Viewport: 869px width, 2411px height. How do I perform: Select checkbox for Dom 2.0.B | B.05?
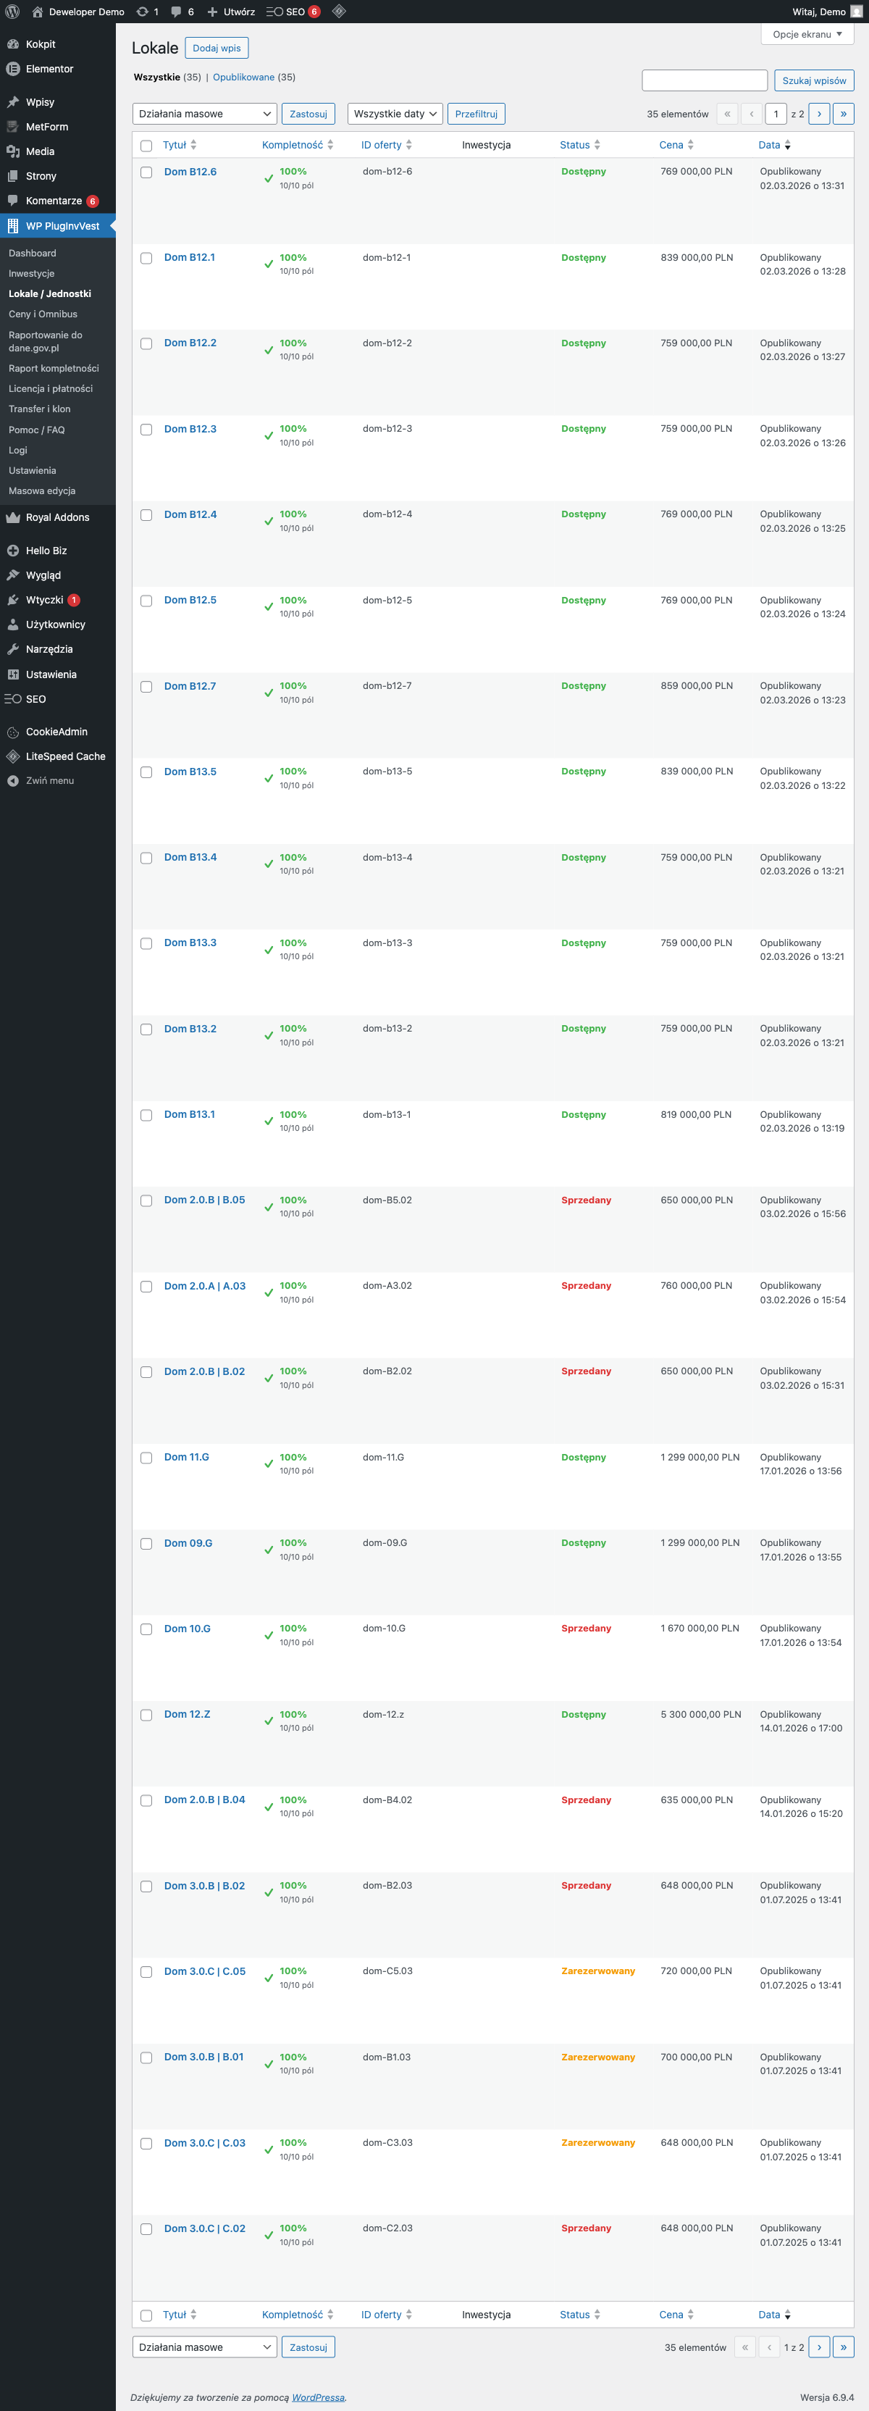coord(146,1201)
